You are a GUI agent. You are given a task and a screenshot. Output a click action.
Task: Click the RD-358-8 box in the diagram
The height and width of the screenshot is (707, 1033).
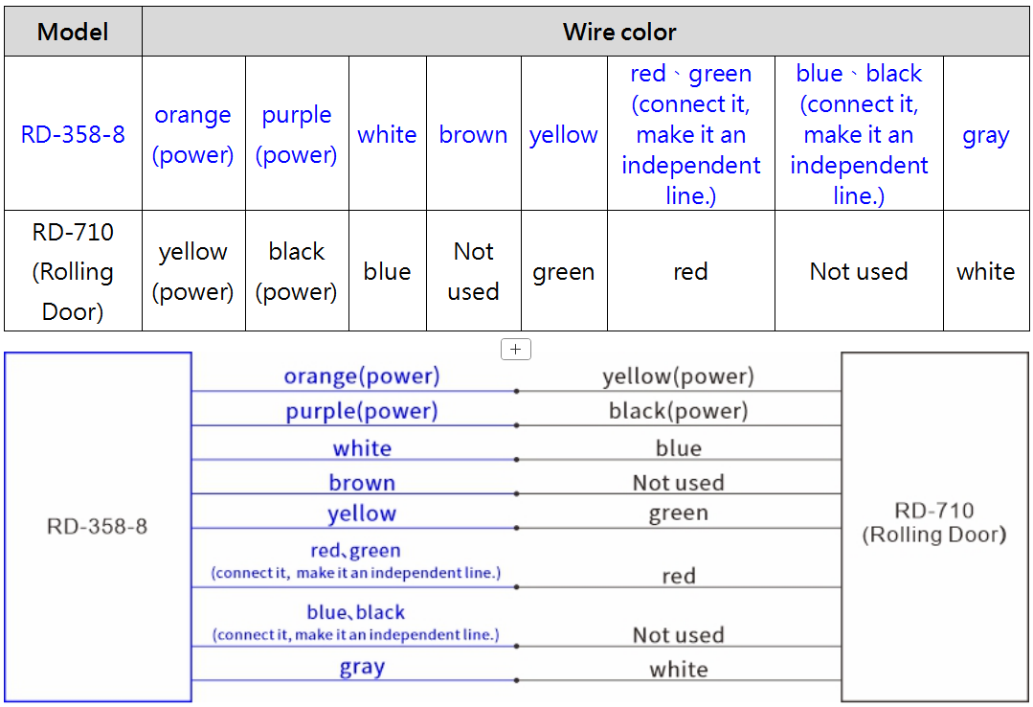click(98, 526)
